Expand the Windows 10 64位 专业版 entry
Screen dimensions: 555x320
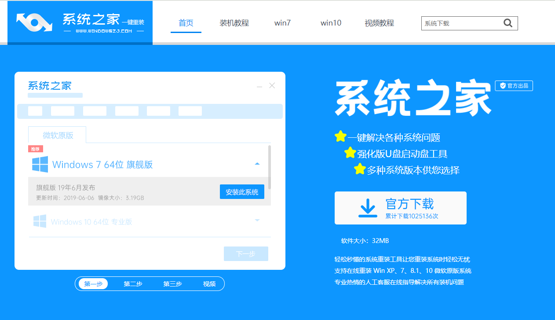(x=257, y=221)
